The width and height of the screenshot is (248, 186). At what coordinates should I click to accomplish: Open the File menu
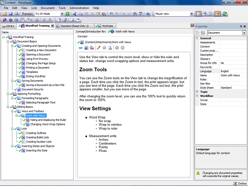[x=6, y=8]
